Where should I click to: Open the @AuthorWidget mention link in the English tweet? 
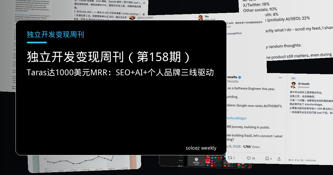[236, 118]
